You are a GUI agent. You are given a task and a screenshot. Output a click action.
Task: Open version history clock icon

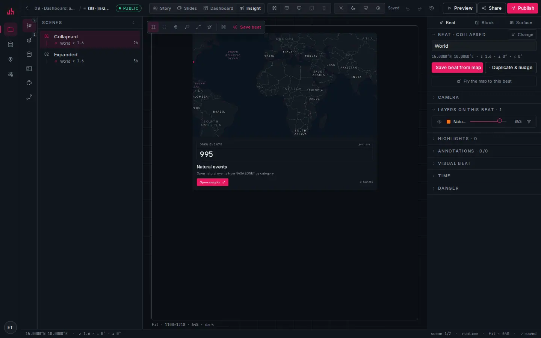click(x=432, y=8)
